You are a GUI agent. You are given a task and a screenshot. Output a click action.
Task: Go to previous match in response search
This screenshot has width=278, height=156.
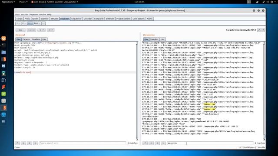point(151,143)
